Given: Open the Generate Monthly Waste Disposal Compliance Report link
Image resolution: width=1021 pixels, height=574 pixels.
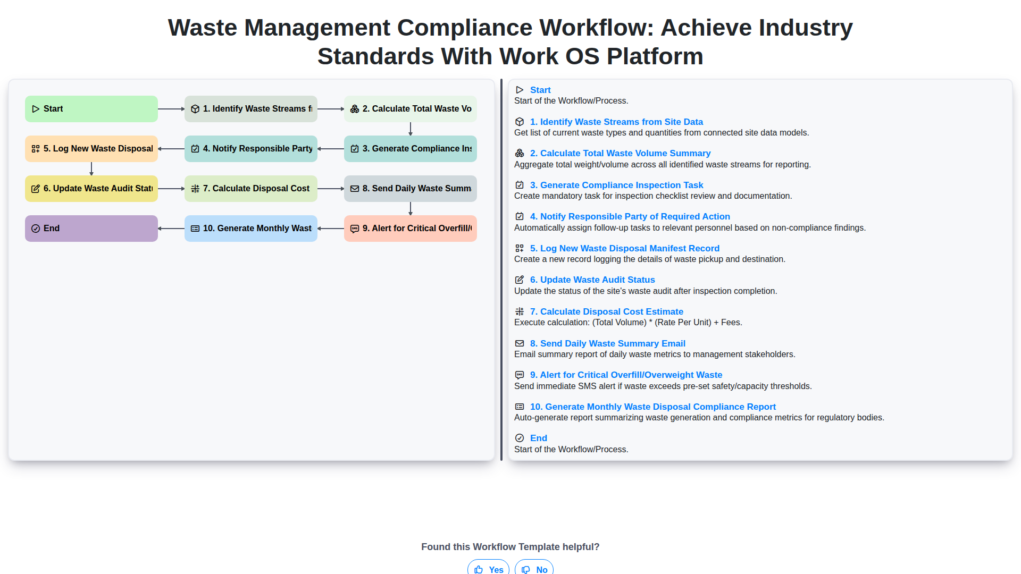Looking at the screenshot, I should click(653, 407).
